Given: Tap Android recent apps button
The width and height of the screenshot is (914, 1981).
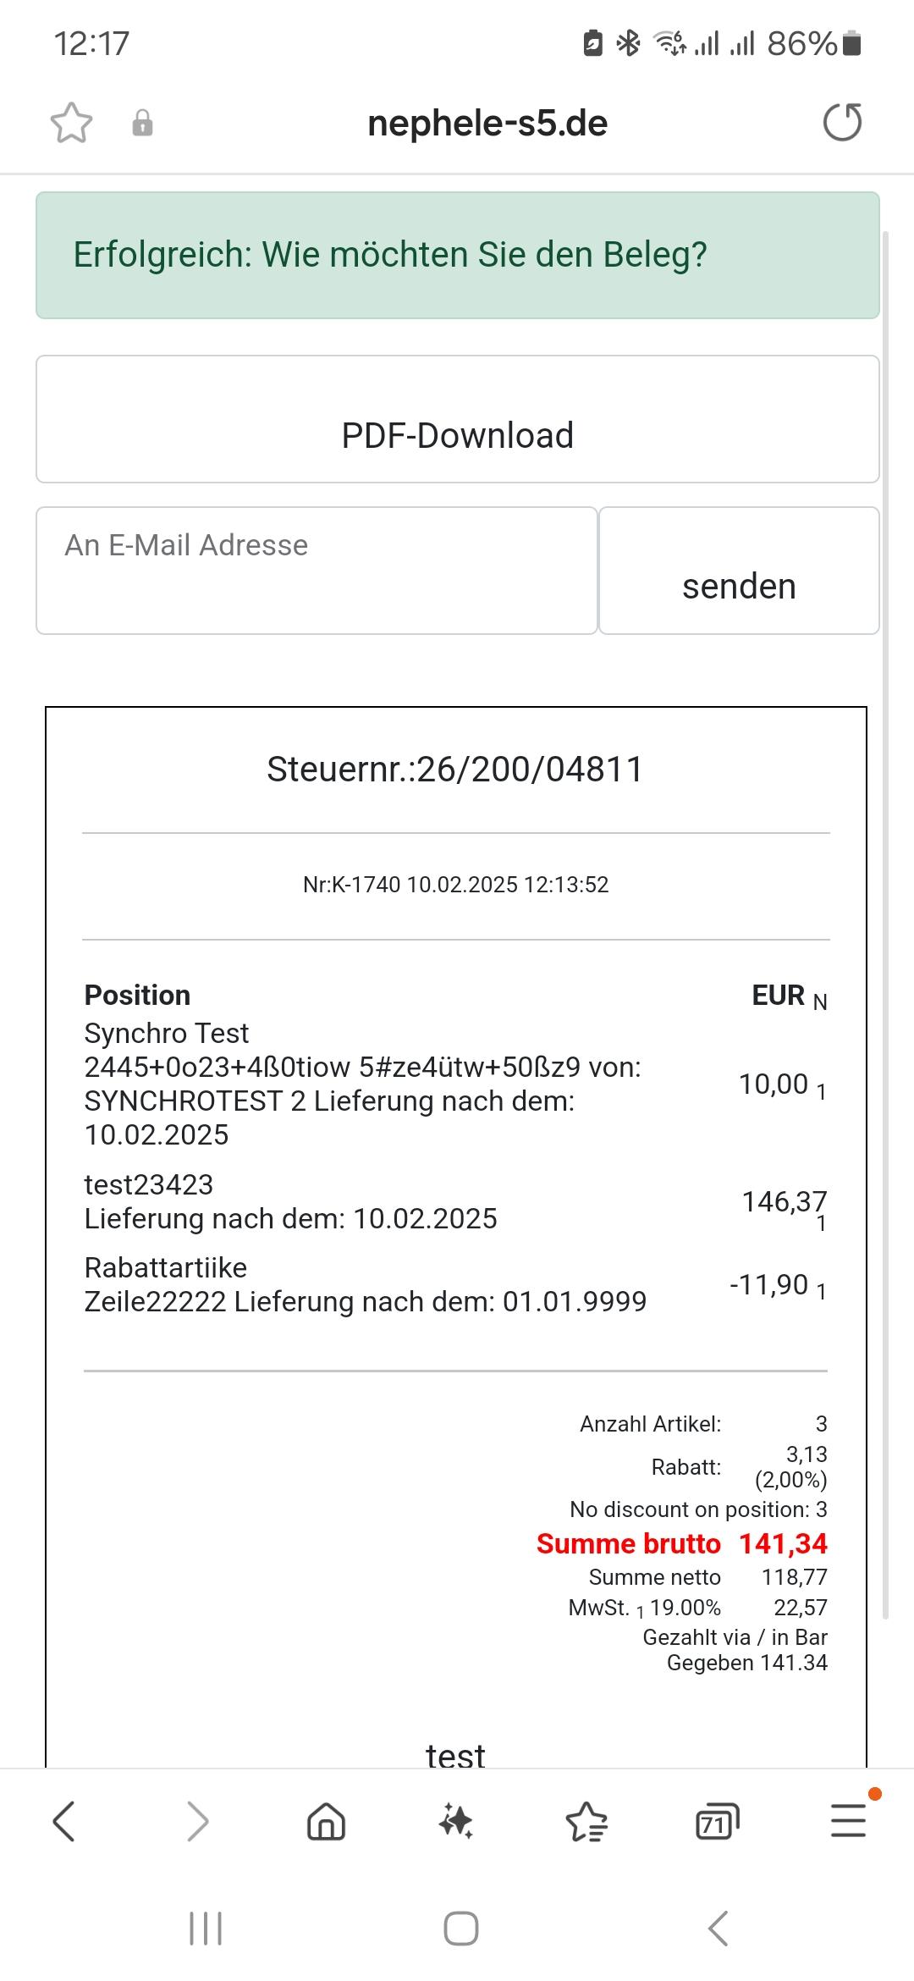Looking at the screenshot, I should click(205, 1929).
